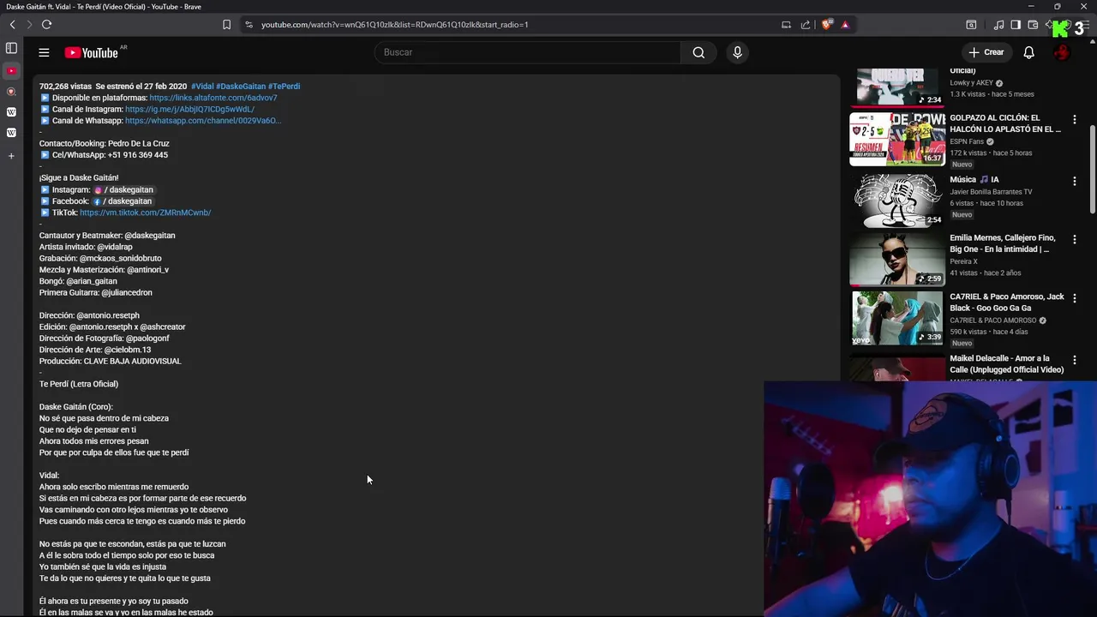Open Brave Wallet icon
This screenshot has width=1097, height=617.
pos(1033,25)
